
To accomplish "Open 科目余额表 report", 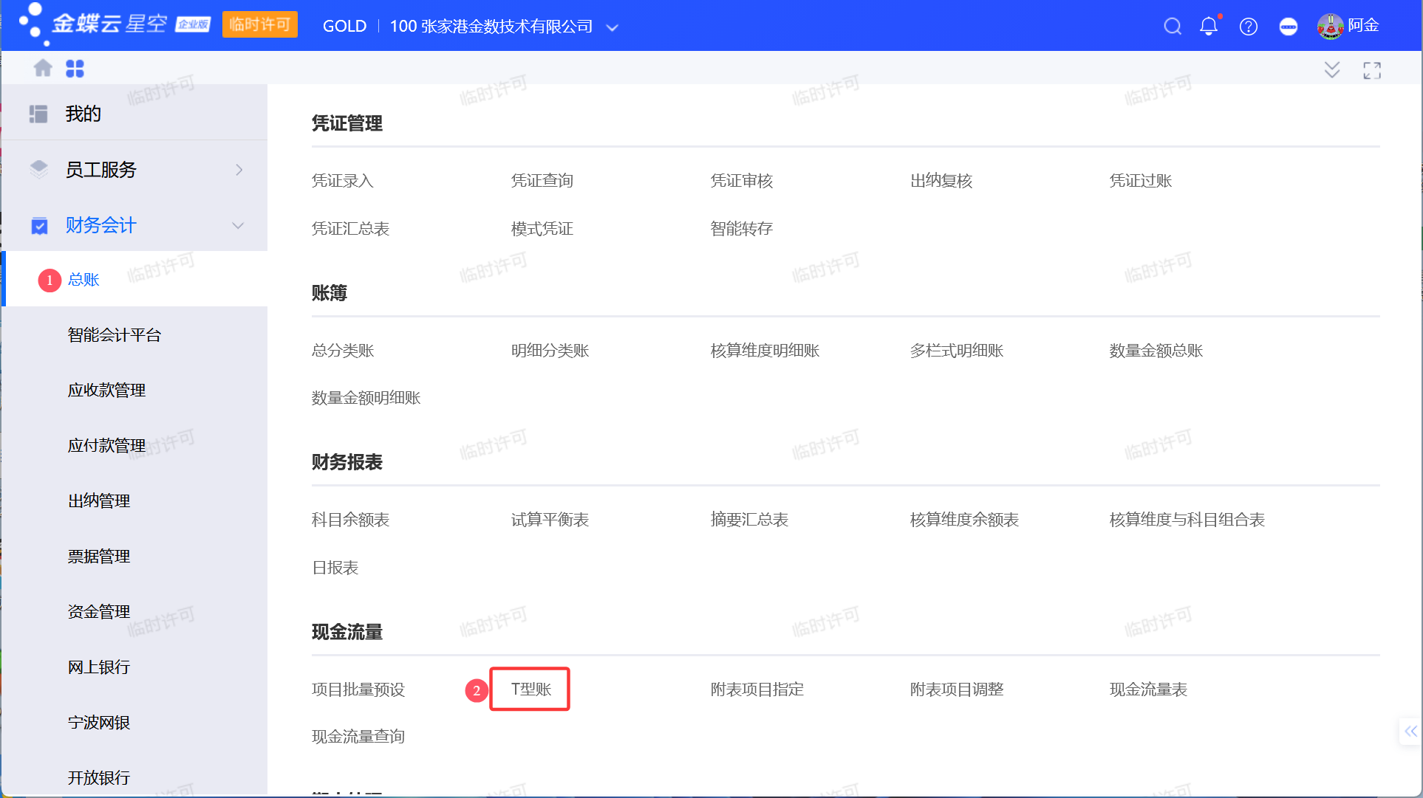I will pyautogui.click(x=350, y=520).
